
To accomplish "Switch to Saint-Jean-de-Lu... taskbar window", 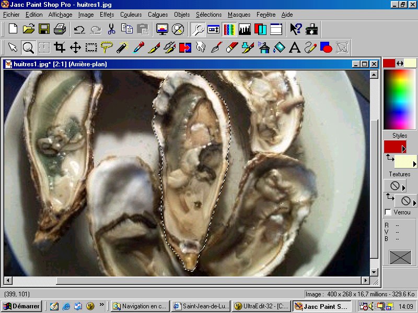I will [201, 306].
